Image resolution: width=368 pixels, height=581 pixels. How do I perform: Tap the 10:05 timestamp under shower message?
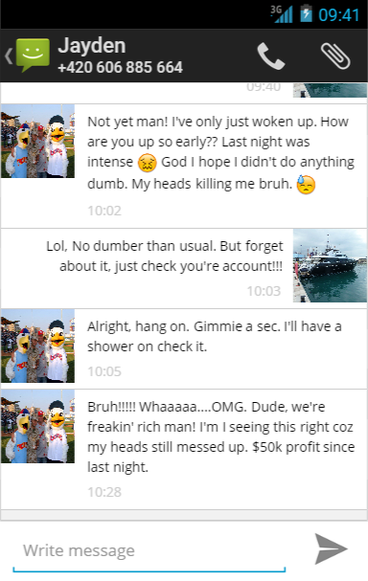click(x=104, y=371)
